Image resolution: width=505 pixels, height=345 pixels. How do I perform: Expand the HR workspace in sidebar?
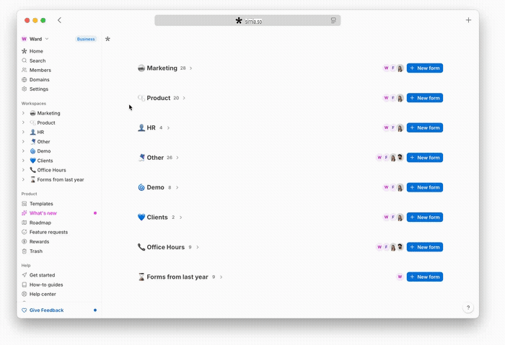(23, 132)
